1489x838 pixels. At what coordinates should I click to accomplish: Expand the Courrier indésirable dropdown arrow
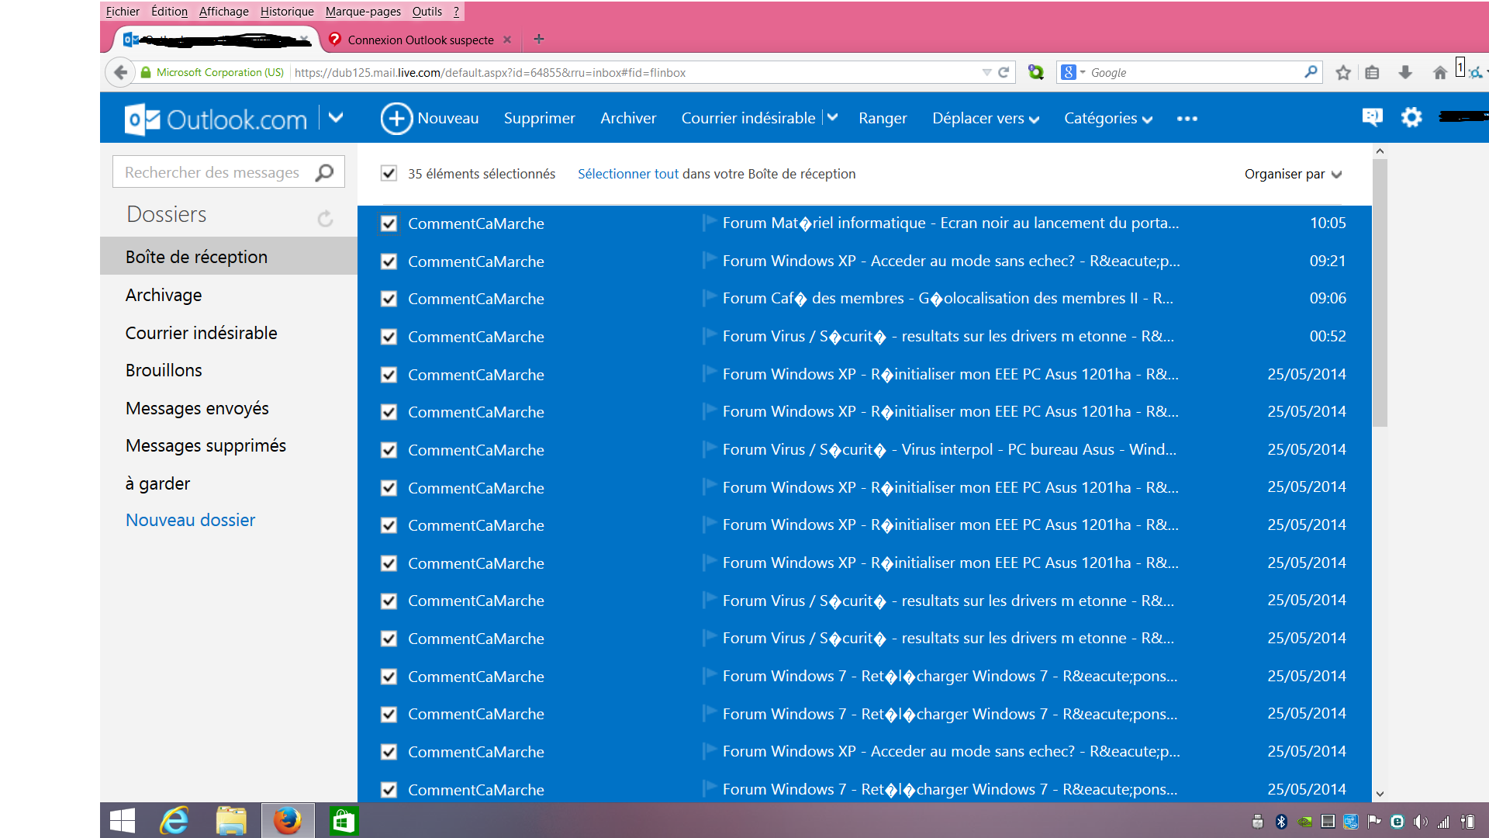pyautogui.click(x=832, y=118)
